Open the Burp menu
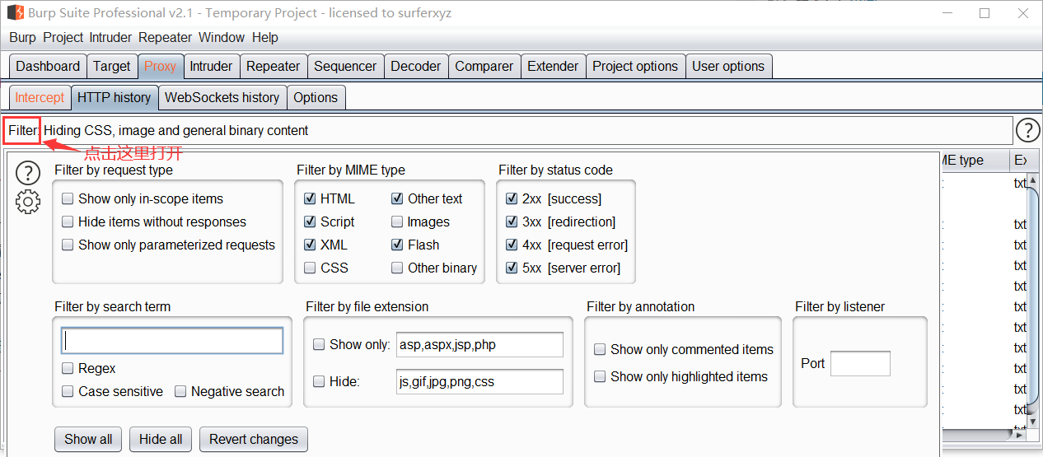The width and height of the screenshot is (1043, 457). pyautogui.click(x=22, y=38)
